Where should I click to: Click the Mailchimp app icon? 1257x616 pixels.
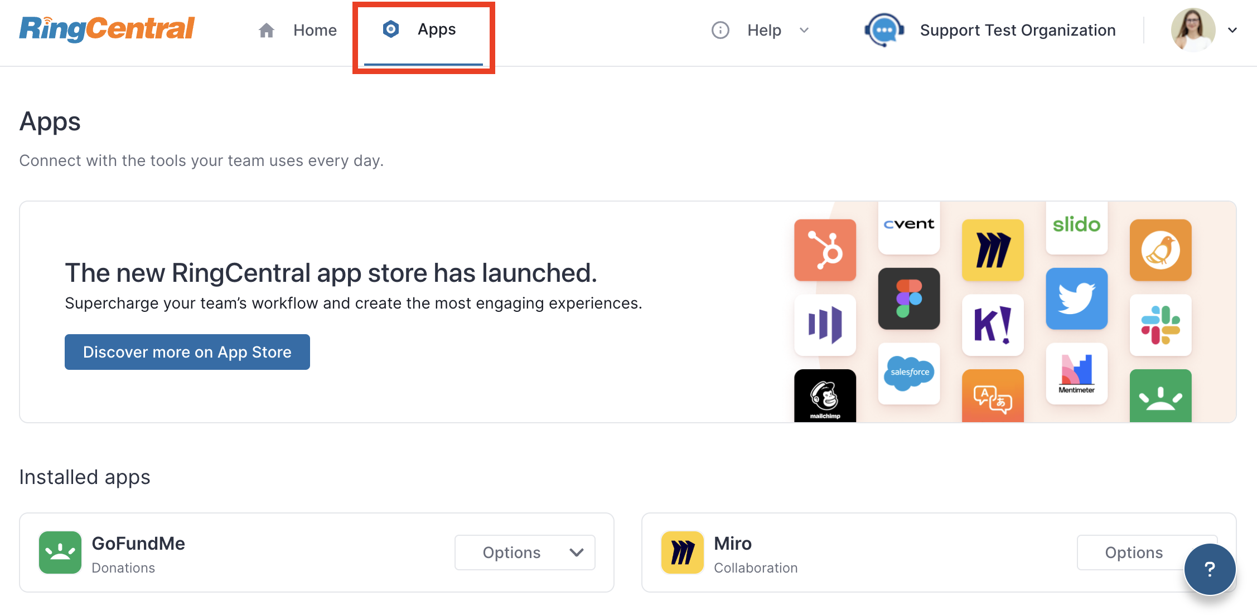(x=825, y=395)
